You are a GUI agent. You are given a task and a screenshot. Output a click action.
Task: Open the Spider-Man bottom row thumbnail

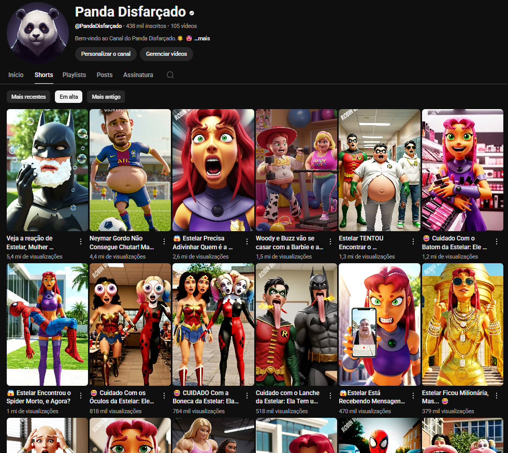380,435
